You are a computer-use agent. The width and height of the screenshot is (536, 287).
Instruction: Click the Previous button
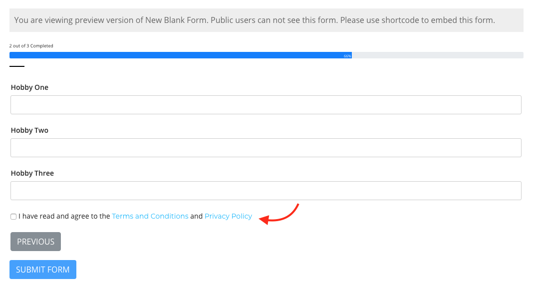(35, 242)
